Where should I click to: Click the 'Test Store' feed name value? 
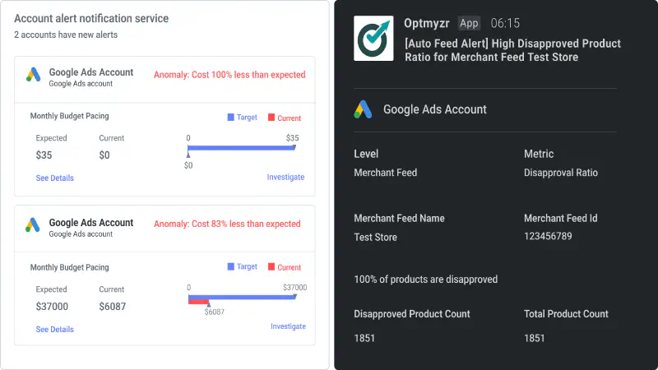375,237
